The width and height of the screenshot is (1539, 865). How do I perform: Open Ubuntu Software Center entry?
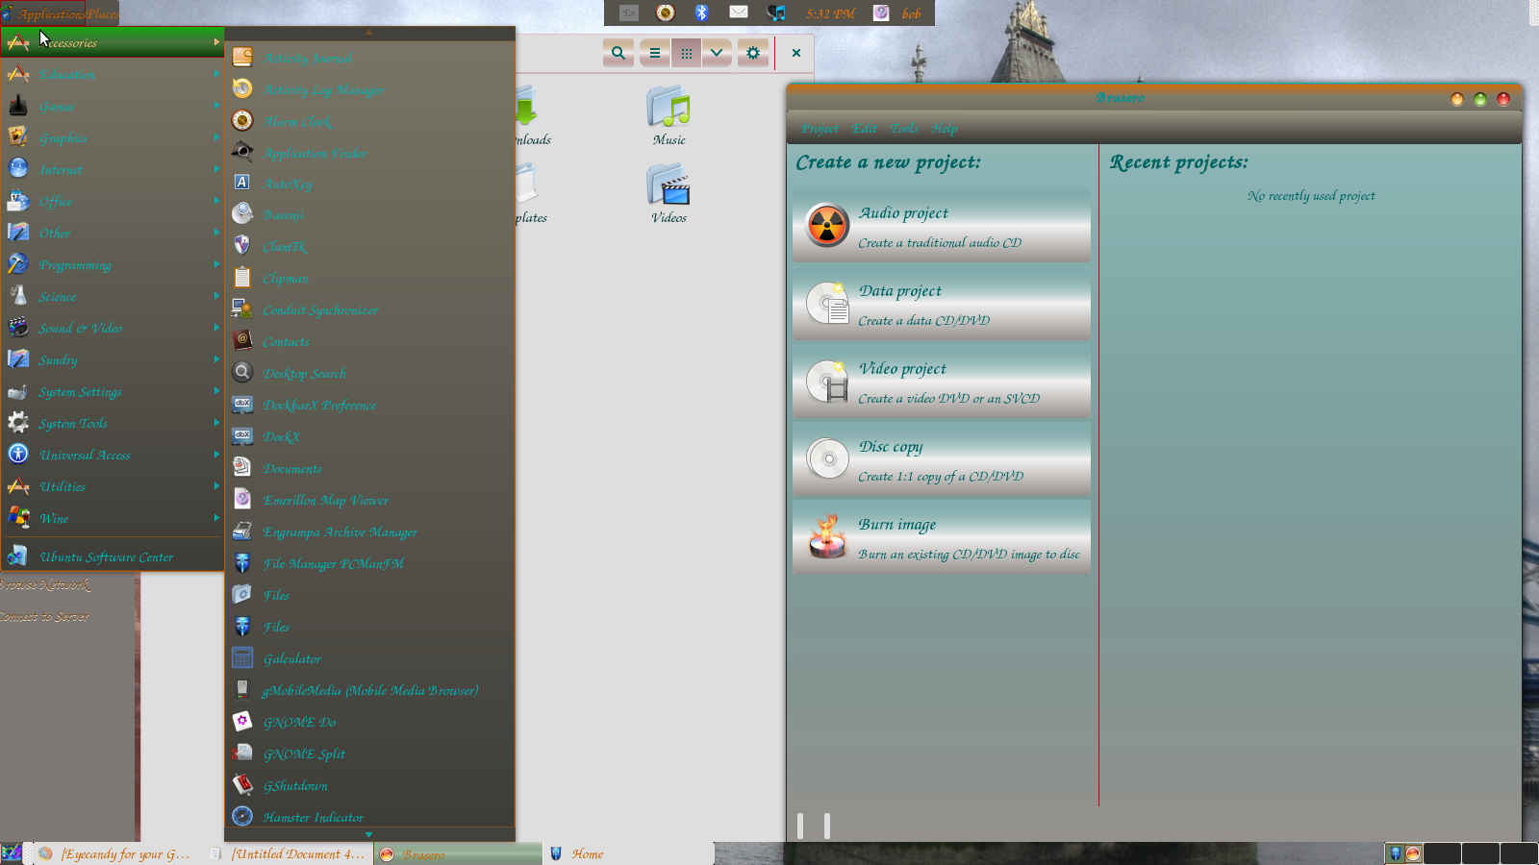pyautogui.click(x=113, y=556)
